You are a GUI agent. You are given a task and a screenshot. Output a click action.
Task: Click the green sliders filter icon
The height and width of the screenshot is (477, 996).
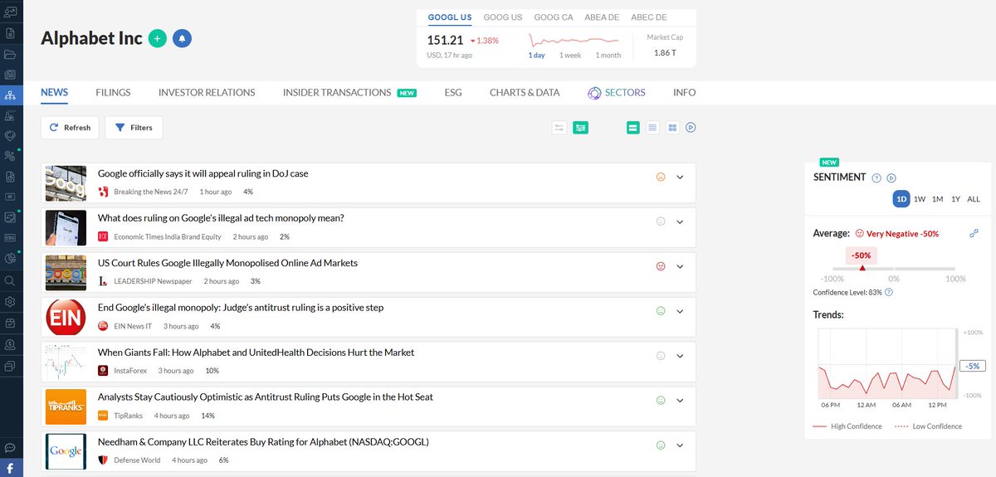pyautogui.click(x=580, y=128)
